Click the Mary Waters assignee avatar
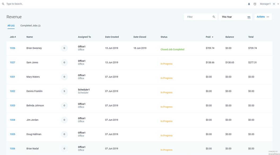The width and height of the screenshot is (280, 155). pyautogui.click(x=64, y=77)
